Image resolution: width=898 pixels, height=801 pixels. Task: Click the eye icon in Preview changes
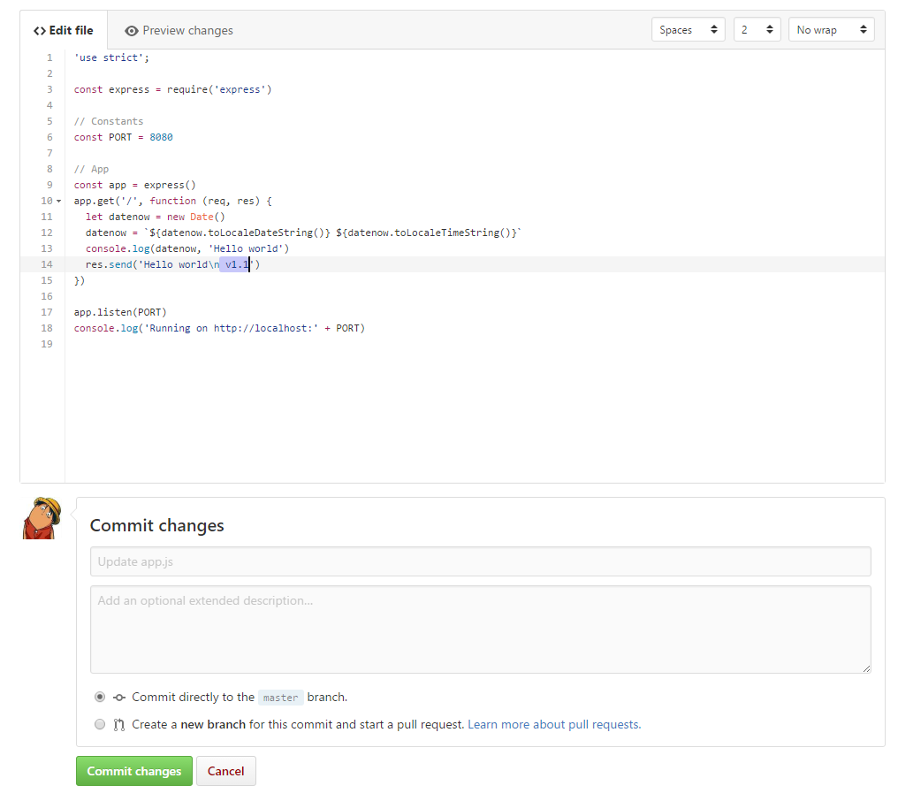132,31
